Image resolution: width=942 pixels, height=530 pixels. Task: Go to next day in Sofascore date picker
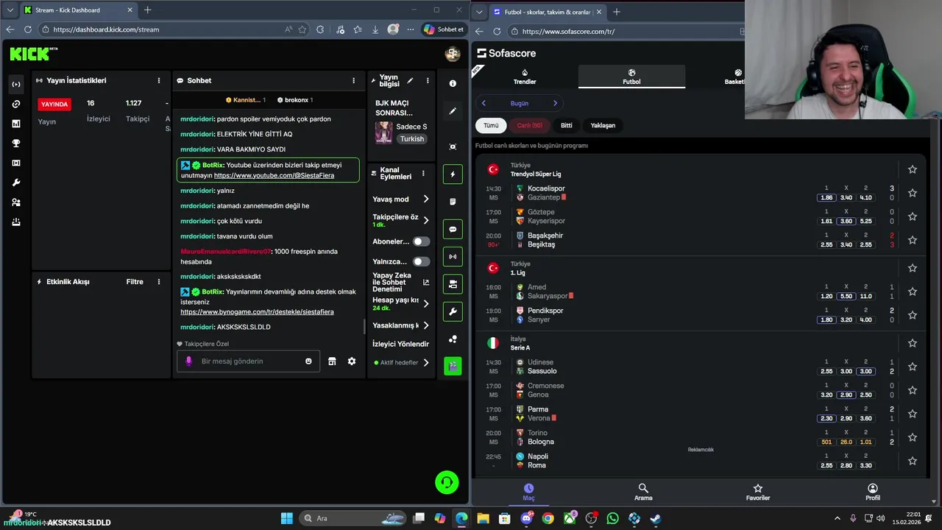tap(555, 103)
